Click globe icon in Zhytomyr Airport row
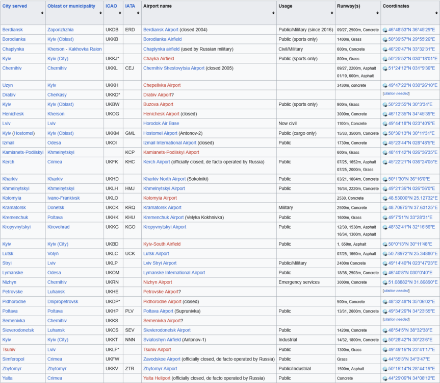The width and height of the screenshot is (440, 383). coord(385,369)
